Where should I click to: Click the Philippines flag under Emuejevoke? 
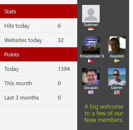pos(91,61)
